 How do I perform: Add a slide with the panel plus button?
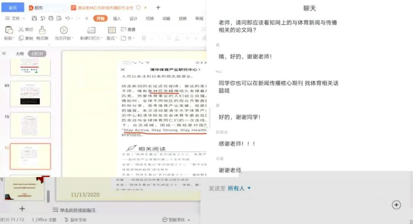coord(22,209)
